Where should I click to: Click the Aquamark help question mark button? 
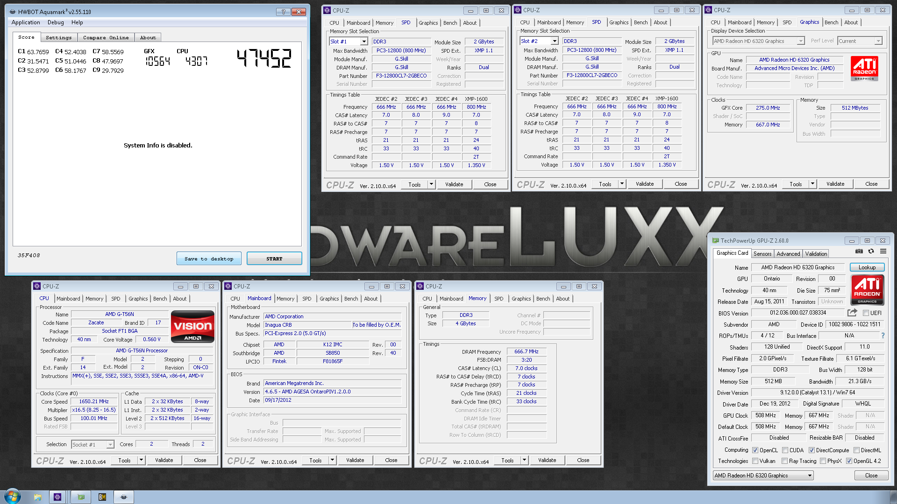click(283, 12)
